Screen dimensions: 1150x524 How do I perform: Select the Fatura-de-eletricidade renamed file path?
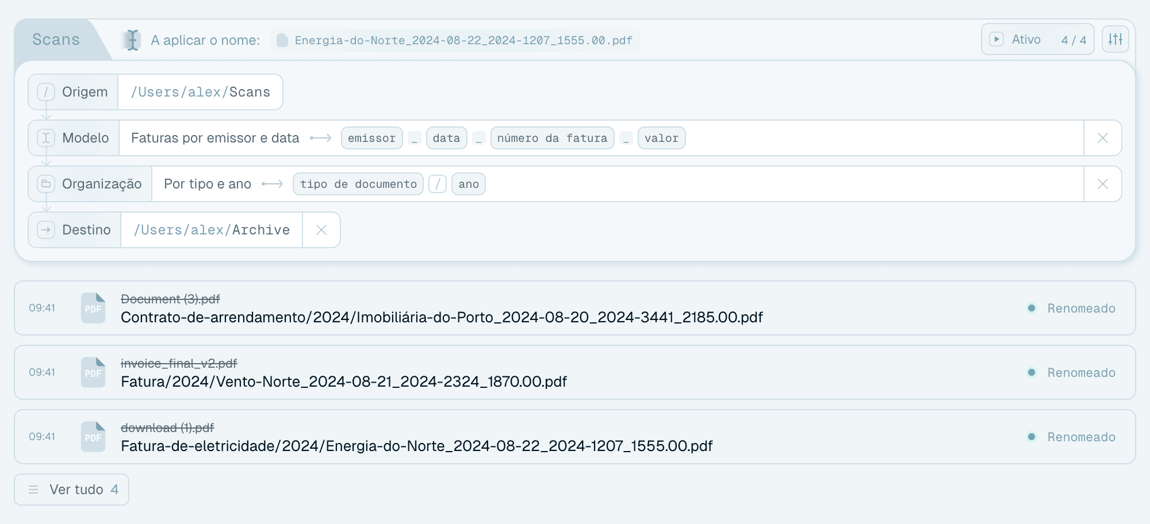(x=417, y=446)
